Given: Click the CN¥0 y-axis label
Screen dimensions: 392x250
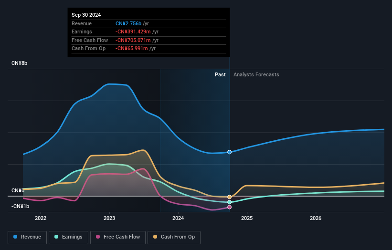Looking at the screenshot, I should [x=18, y=190].
